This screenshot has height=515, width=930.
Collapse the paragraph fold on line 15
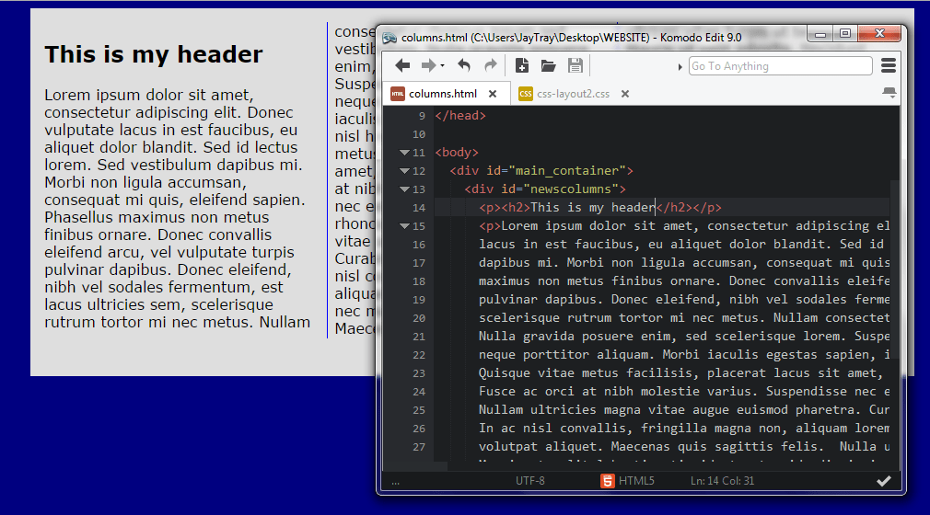coord(404,226)
